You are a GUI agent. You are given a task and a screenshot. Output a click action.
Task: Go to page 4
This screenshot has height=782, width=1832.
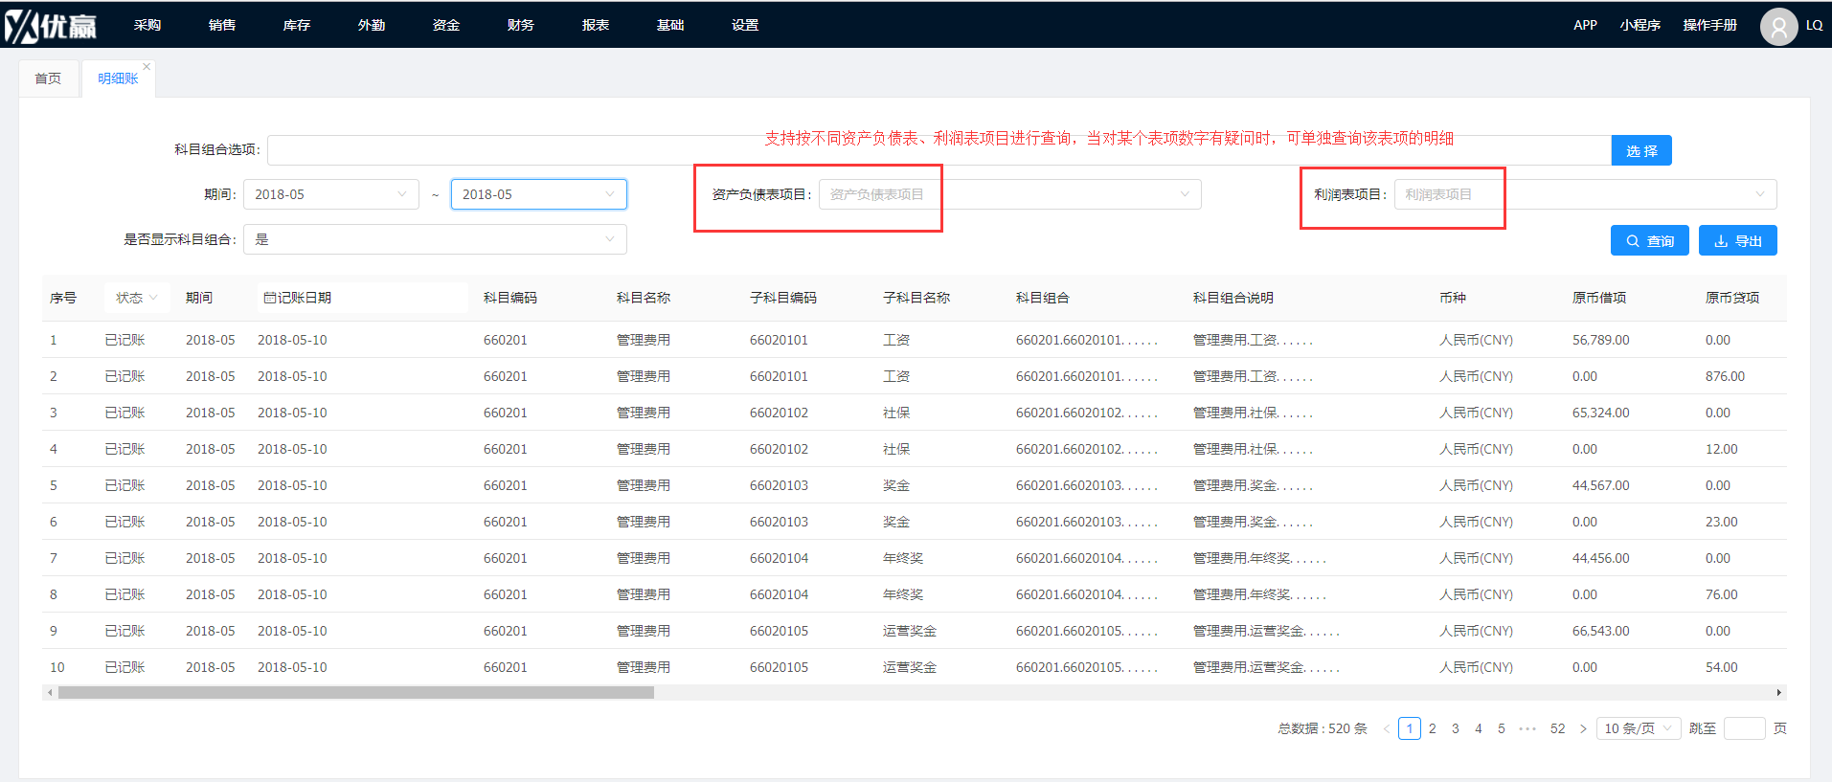pyautogui.click(x=1479, y=728)
